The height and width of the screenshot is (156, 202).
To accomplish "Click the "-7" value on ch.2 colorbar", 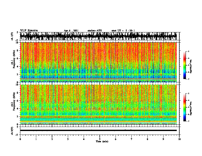I will pos(188,121).
